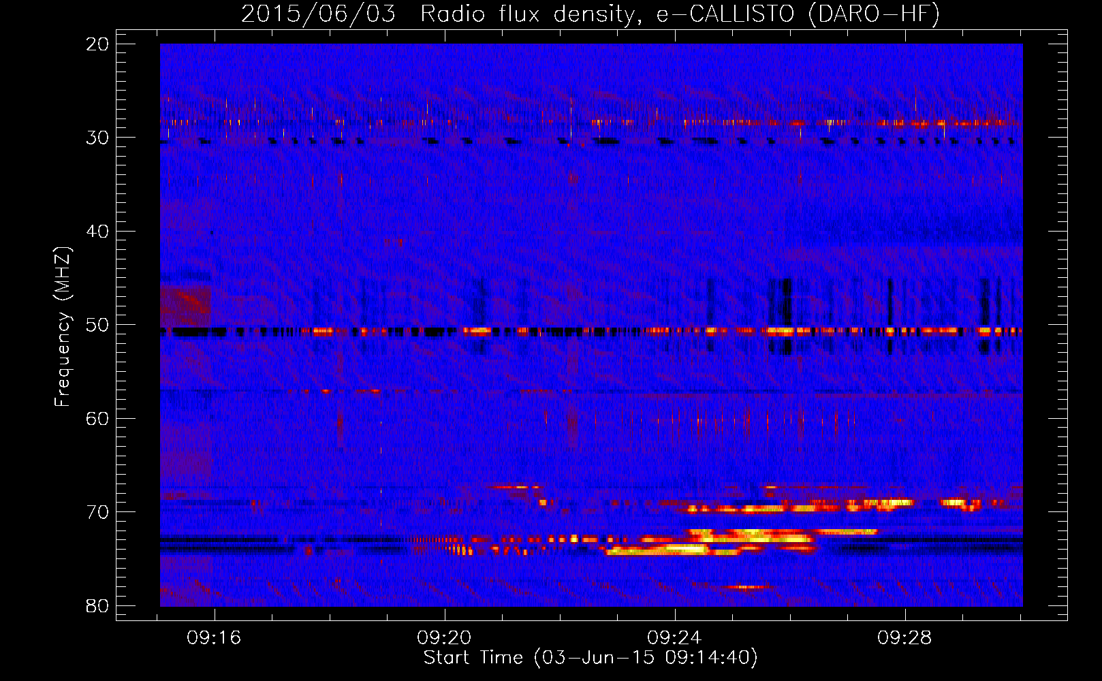Click the 50 frequency tick label
The height and width of the screenshot is (681, 1102).
point(97,325)
